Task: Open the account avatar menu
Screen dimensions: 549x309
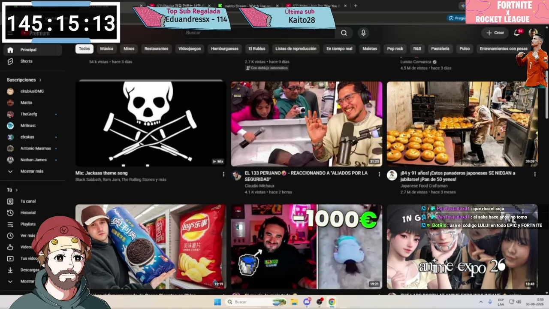Action: pyautogui.click(x=533, y=33)
